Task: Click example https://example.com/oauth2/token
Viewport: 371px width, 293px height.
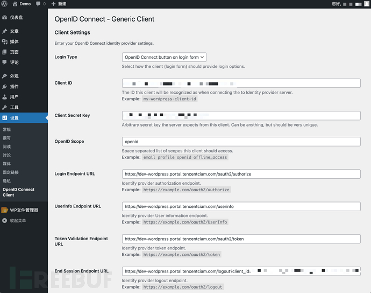Action: [182, 255]
